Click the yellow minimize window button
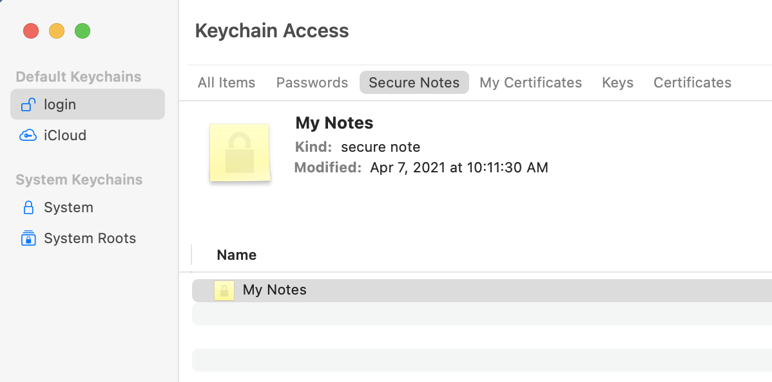This screenshot has width=772, height=382. coord(57,31)
